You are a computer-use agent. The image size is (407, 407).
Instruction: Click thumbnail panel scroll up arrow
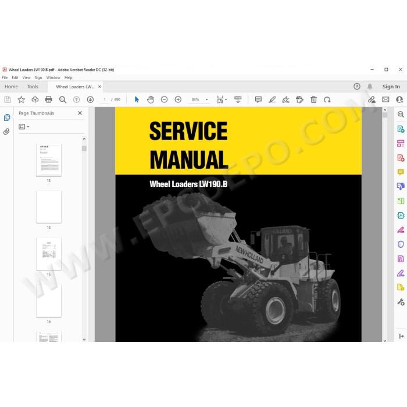[x=84, y=139]
